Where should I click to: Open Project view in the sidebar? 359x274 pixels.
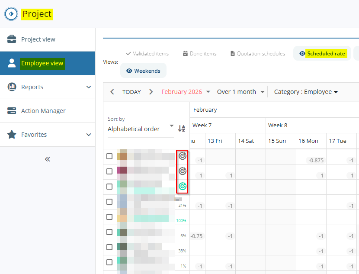pyautogui.click(x=38, y=39)
